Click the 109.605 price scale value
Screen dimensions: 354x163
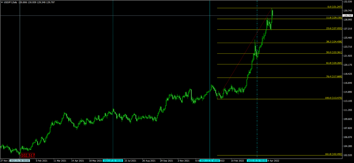tap(348, 119)
